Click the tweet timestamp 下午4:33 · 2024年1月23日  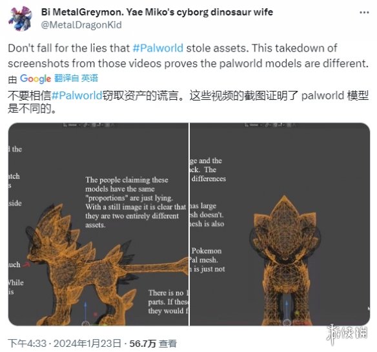[x=65, y=344]
